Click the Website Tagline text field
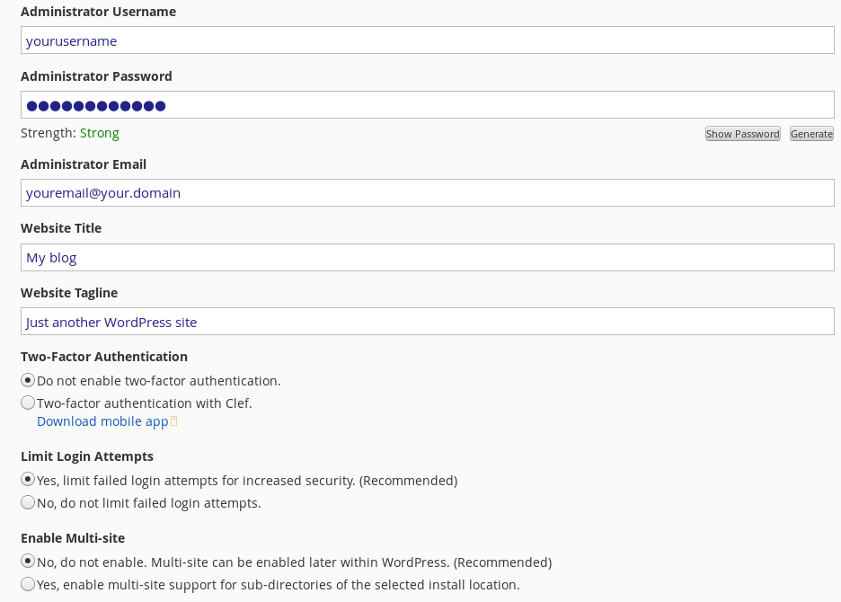The height and width of the screenshot is (602, 841). click(428, 322)
